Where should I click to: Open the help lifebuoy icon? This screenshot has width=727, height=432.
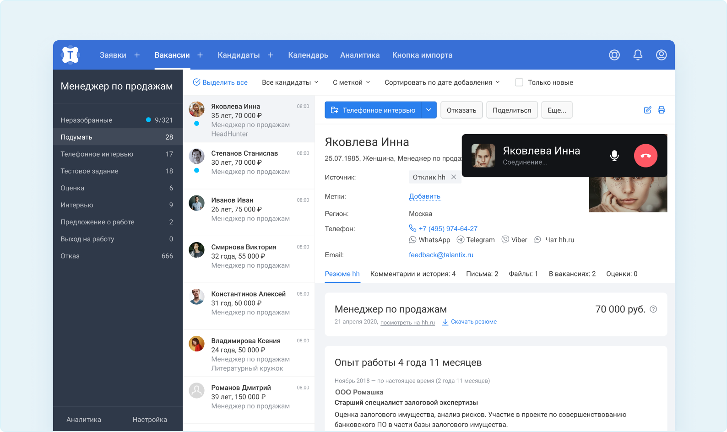pyautogui.click(x=614, y=55)
